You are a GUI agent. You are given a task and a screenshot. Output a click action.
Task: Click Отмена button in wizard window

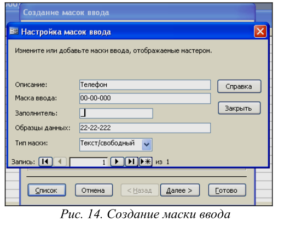tap(94, 190)
